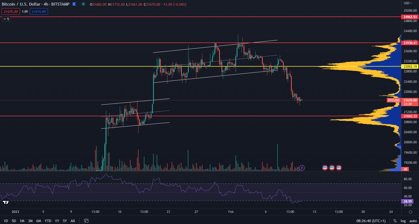
Task: Open the Go to date calendar icon
Action: pyautogui.click(x=86, y=221)
